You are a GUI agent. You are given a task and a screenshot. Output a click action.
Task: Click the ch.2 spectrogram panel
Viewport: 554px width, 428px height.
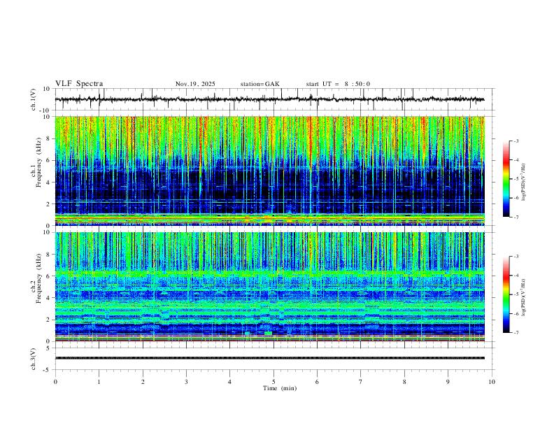click(x=269, y=287)
